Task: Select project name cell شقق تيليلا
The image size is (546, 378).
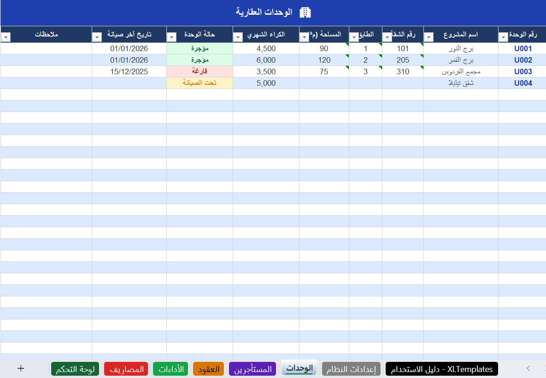Action: (461, 83)
